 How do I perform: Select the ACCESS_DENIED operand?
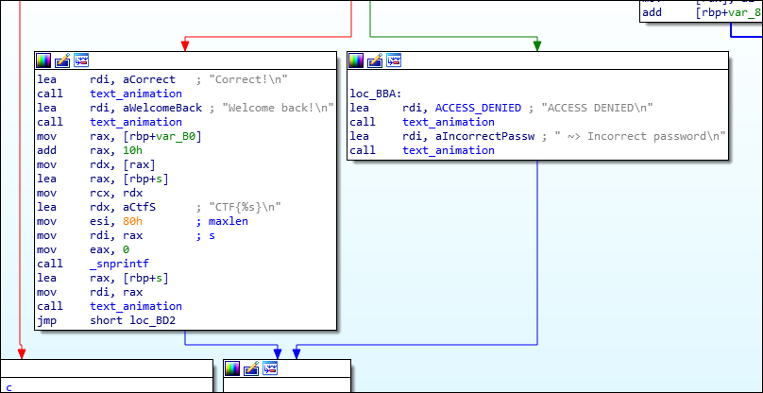478,108
